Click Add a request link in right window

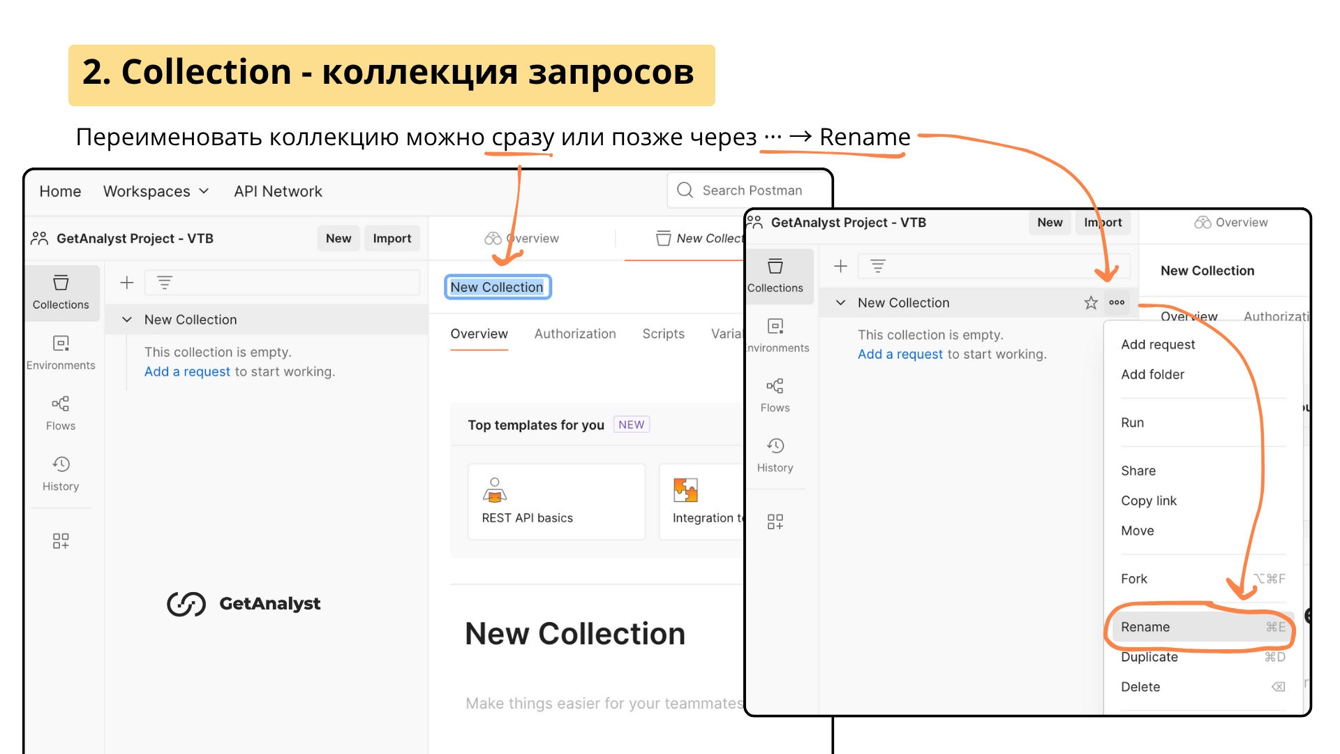[900, 354]
